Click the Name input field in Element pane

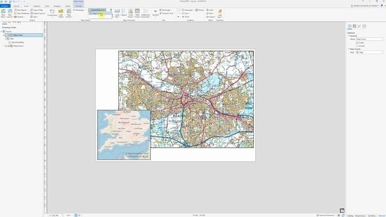tap(370, 39)
